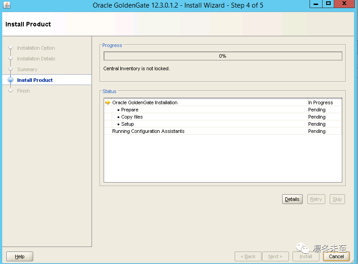Click the Installation Option step bullet
This screenshot has height=264, width=358.
pyautogui.click(x=10, y=47)
